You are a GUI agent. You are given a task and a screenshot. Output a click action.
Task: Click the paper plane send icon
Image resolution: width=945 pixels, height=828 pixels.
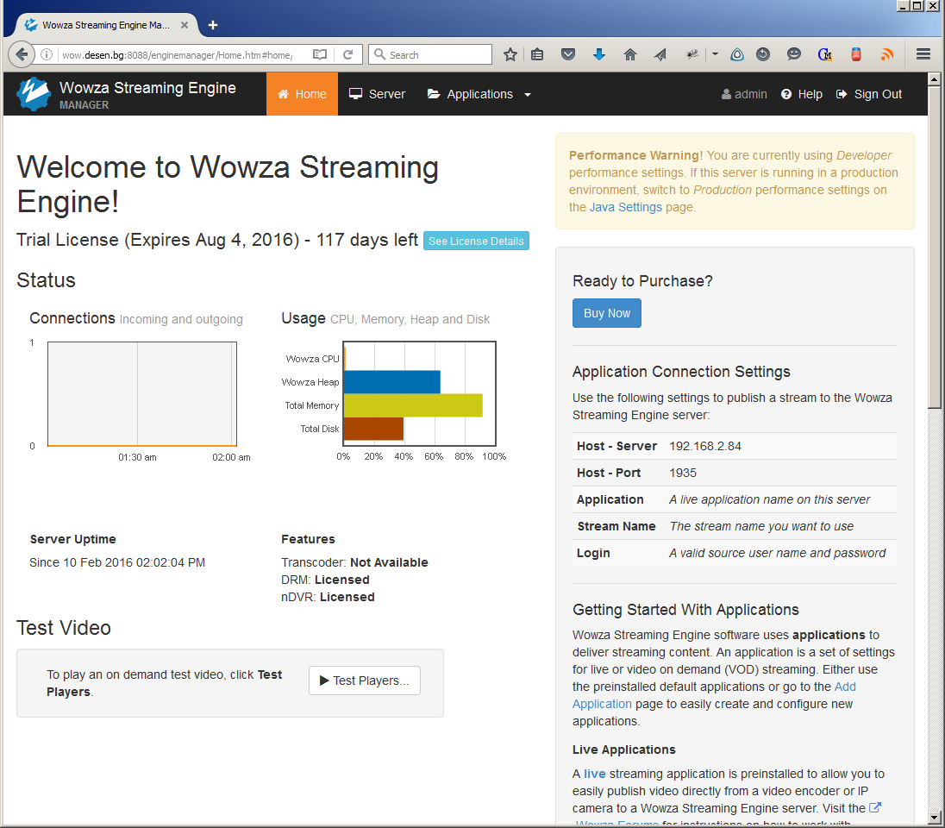660,54
